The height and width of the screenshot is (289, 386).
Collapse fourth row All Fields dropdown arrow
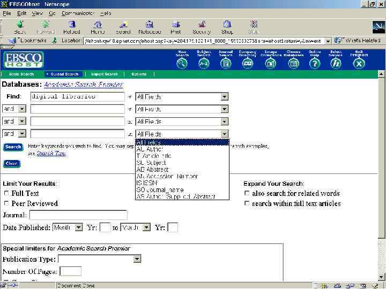(x=224, y=134)
